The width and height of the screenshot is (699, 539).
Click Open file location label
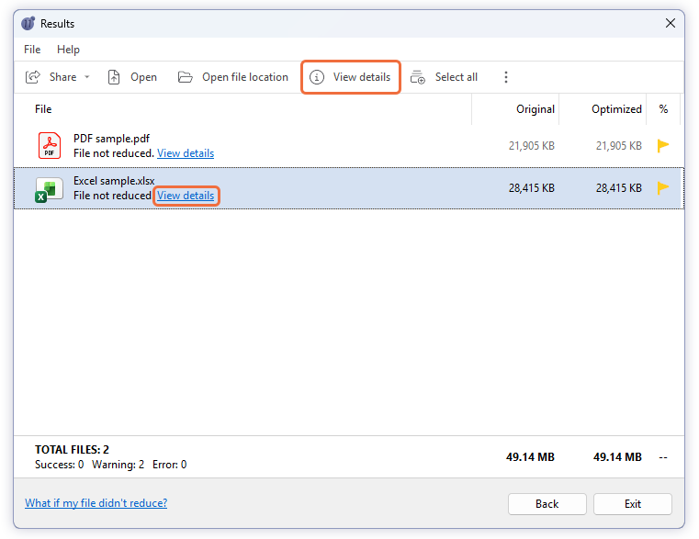245,77
